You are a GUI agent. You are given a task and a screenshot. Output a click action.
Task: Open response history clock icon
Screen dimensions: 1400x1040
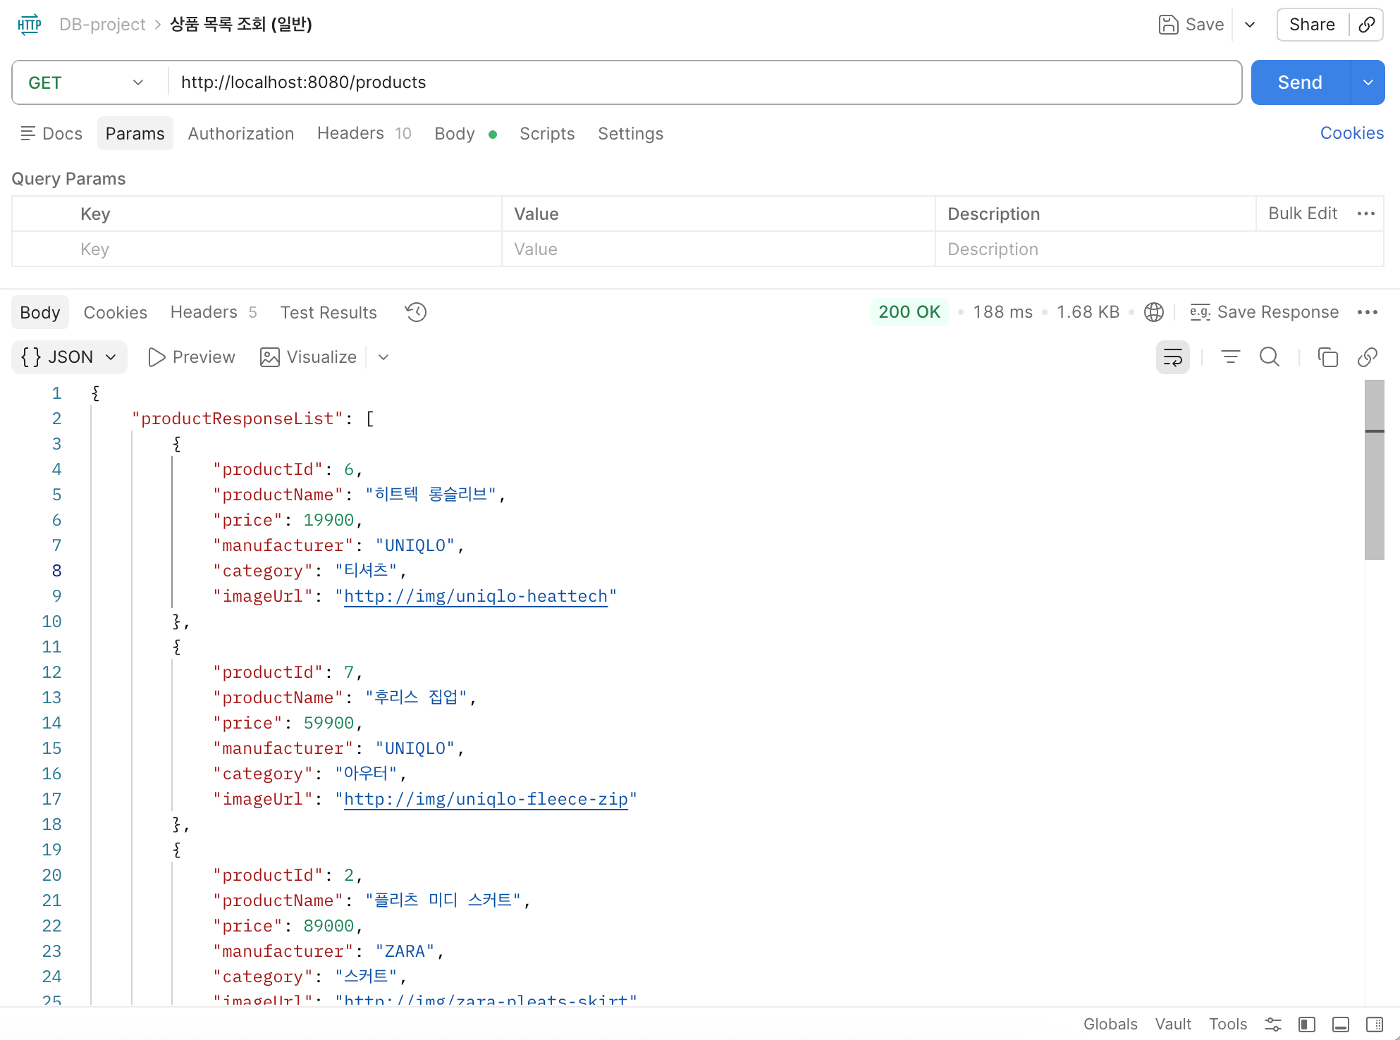(x=416, y=312)
